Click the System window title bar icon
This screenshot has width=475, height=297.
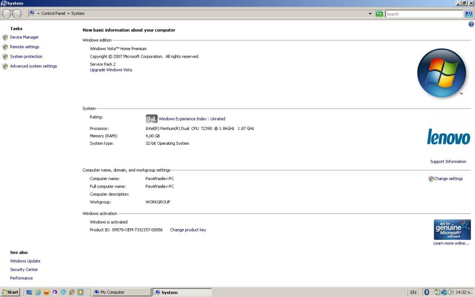click(4, 3)
